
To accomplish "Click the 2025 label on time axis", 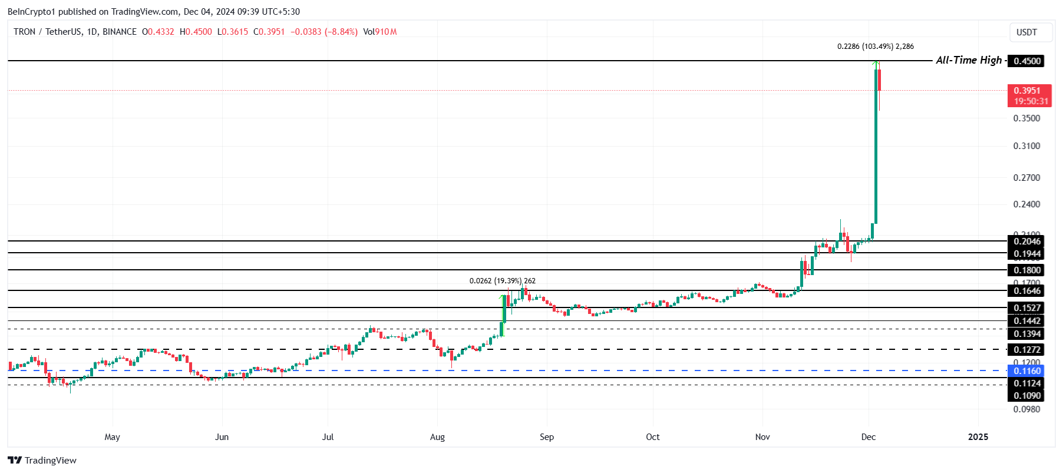I will point(979,437).
